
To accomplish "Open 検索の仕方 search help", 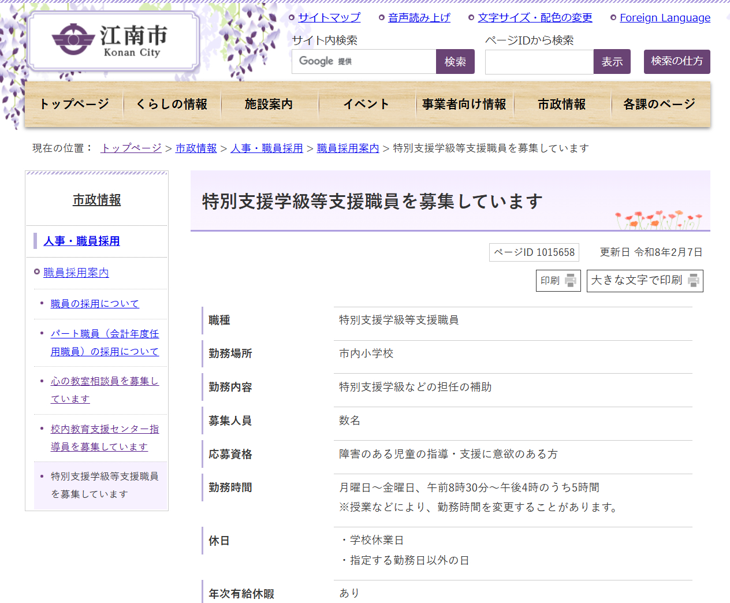I will pyautogui.click(x=676, y=62).
